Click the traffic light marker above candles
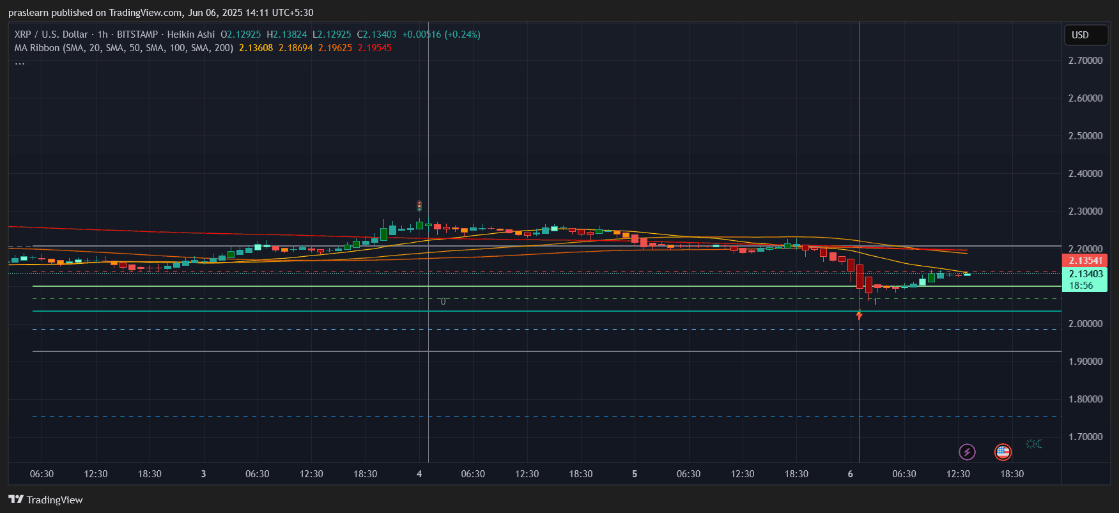 (x=419, y=206)
